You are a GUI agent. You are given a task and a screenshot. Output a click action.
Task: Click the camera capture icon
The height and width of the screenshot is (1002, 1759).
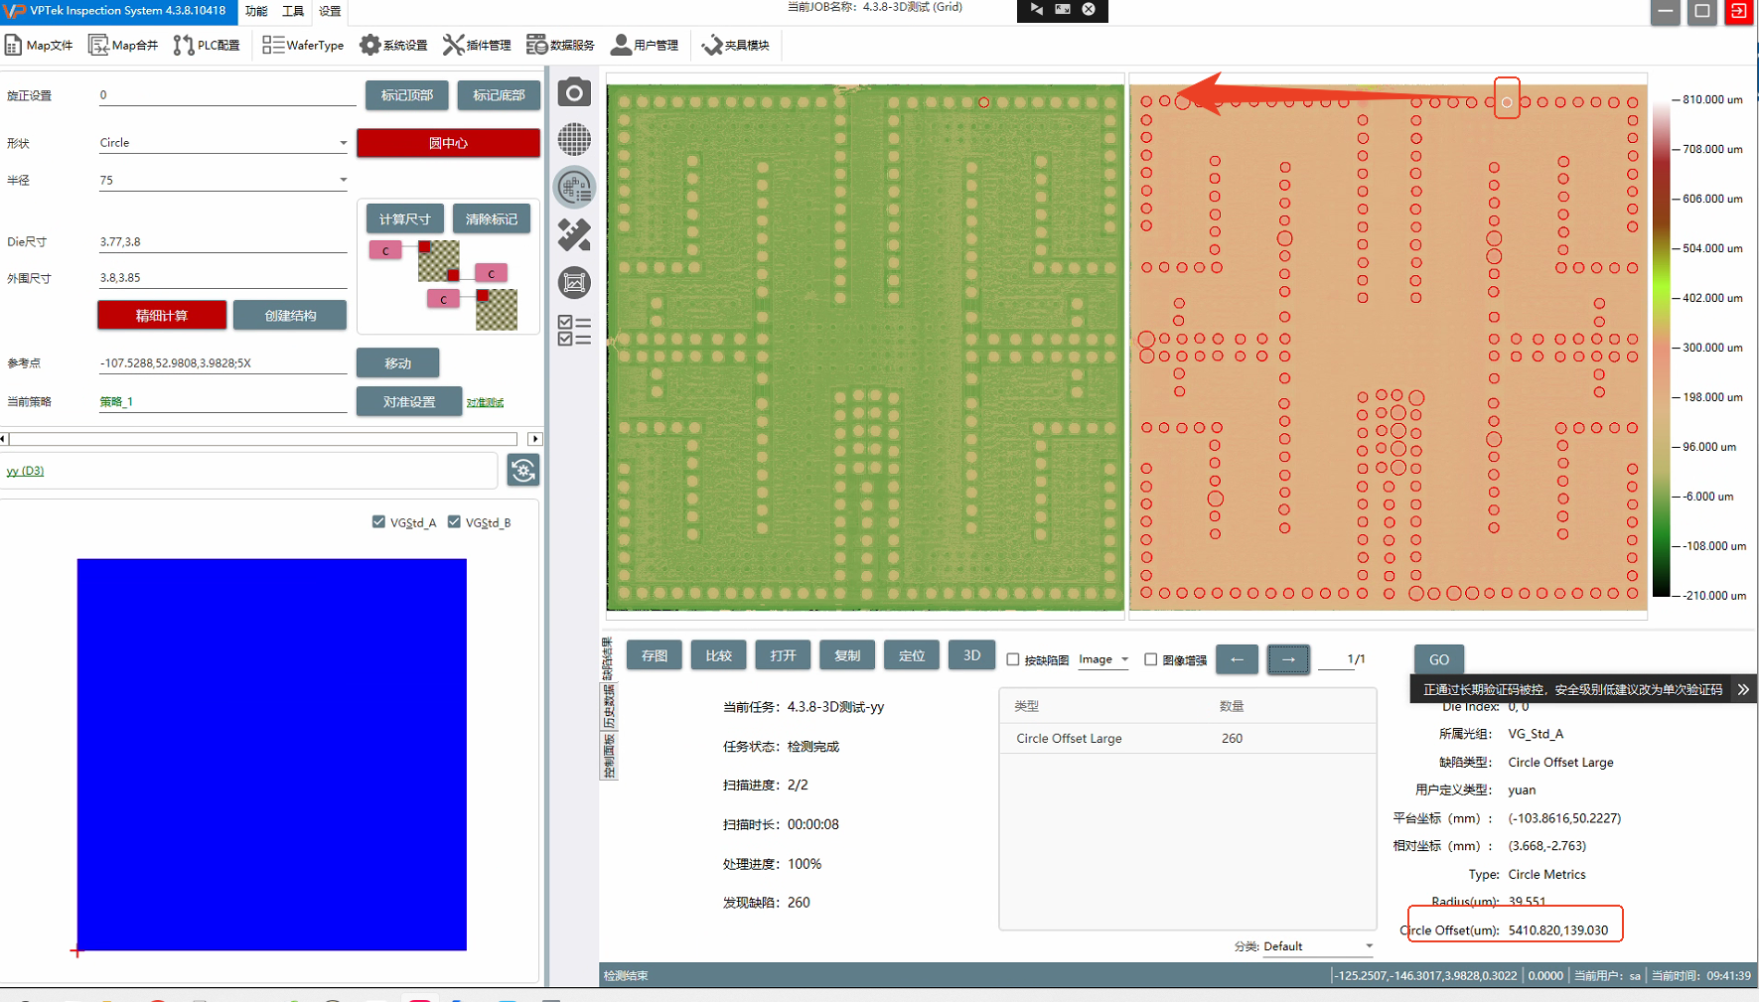574,93
